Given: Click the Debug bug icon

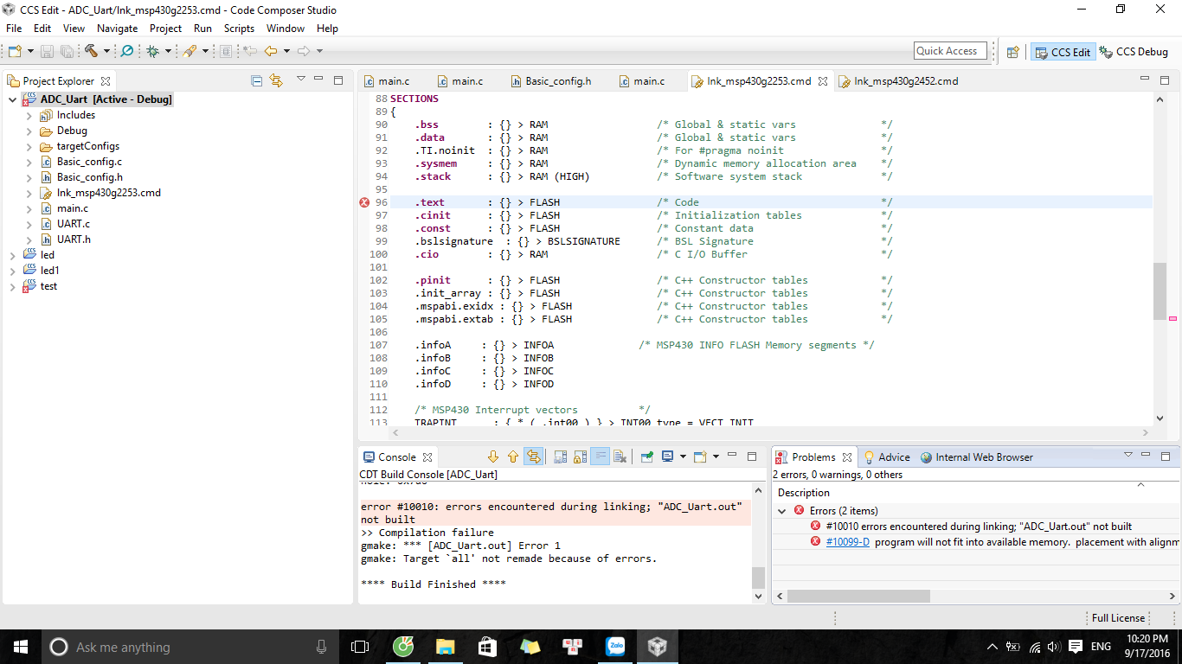Looking at the screenshot, I should point(153,51).
